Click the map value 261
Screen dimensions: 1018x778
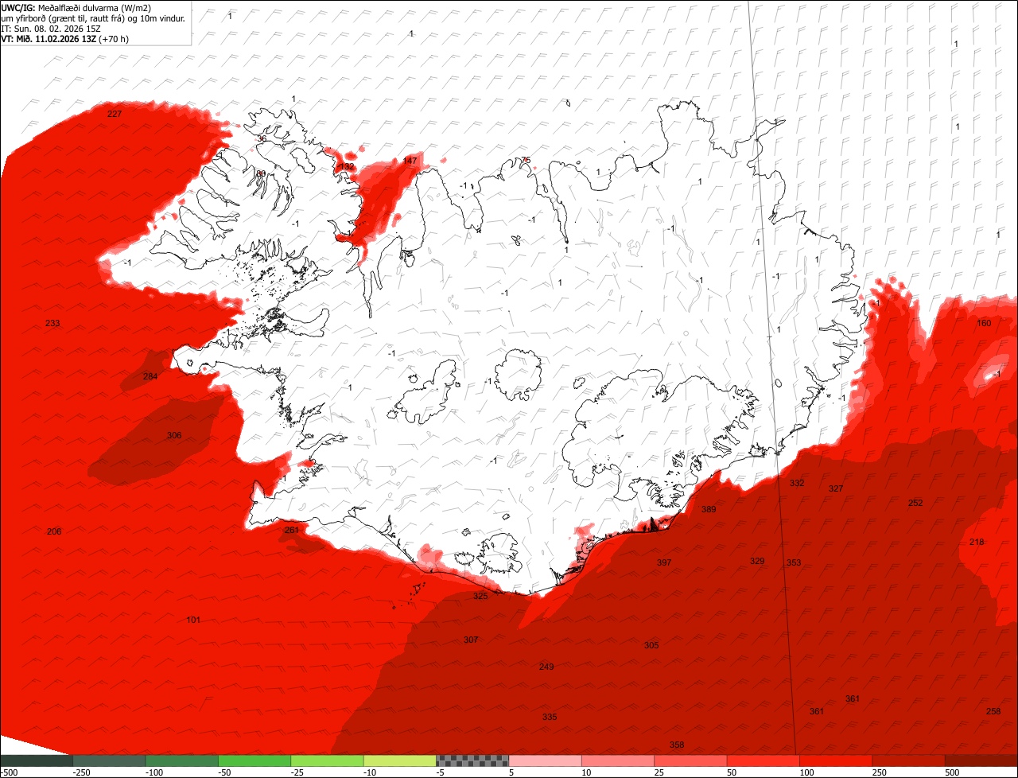tap(291, 530)
